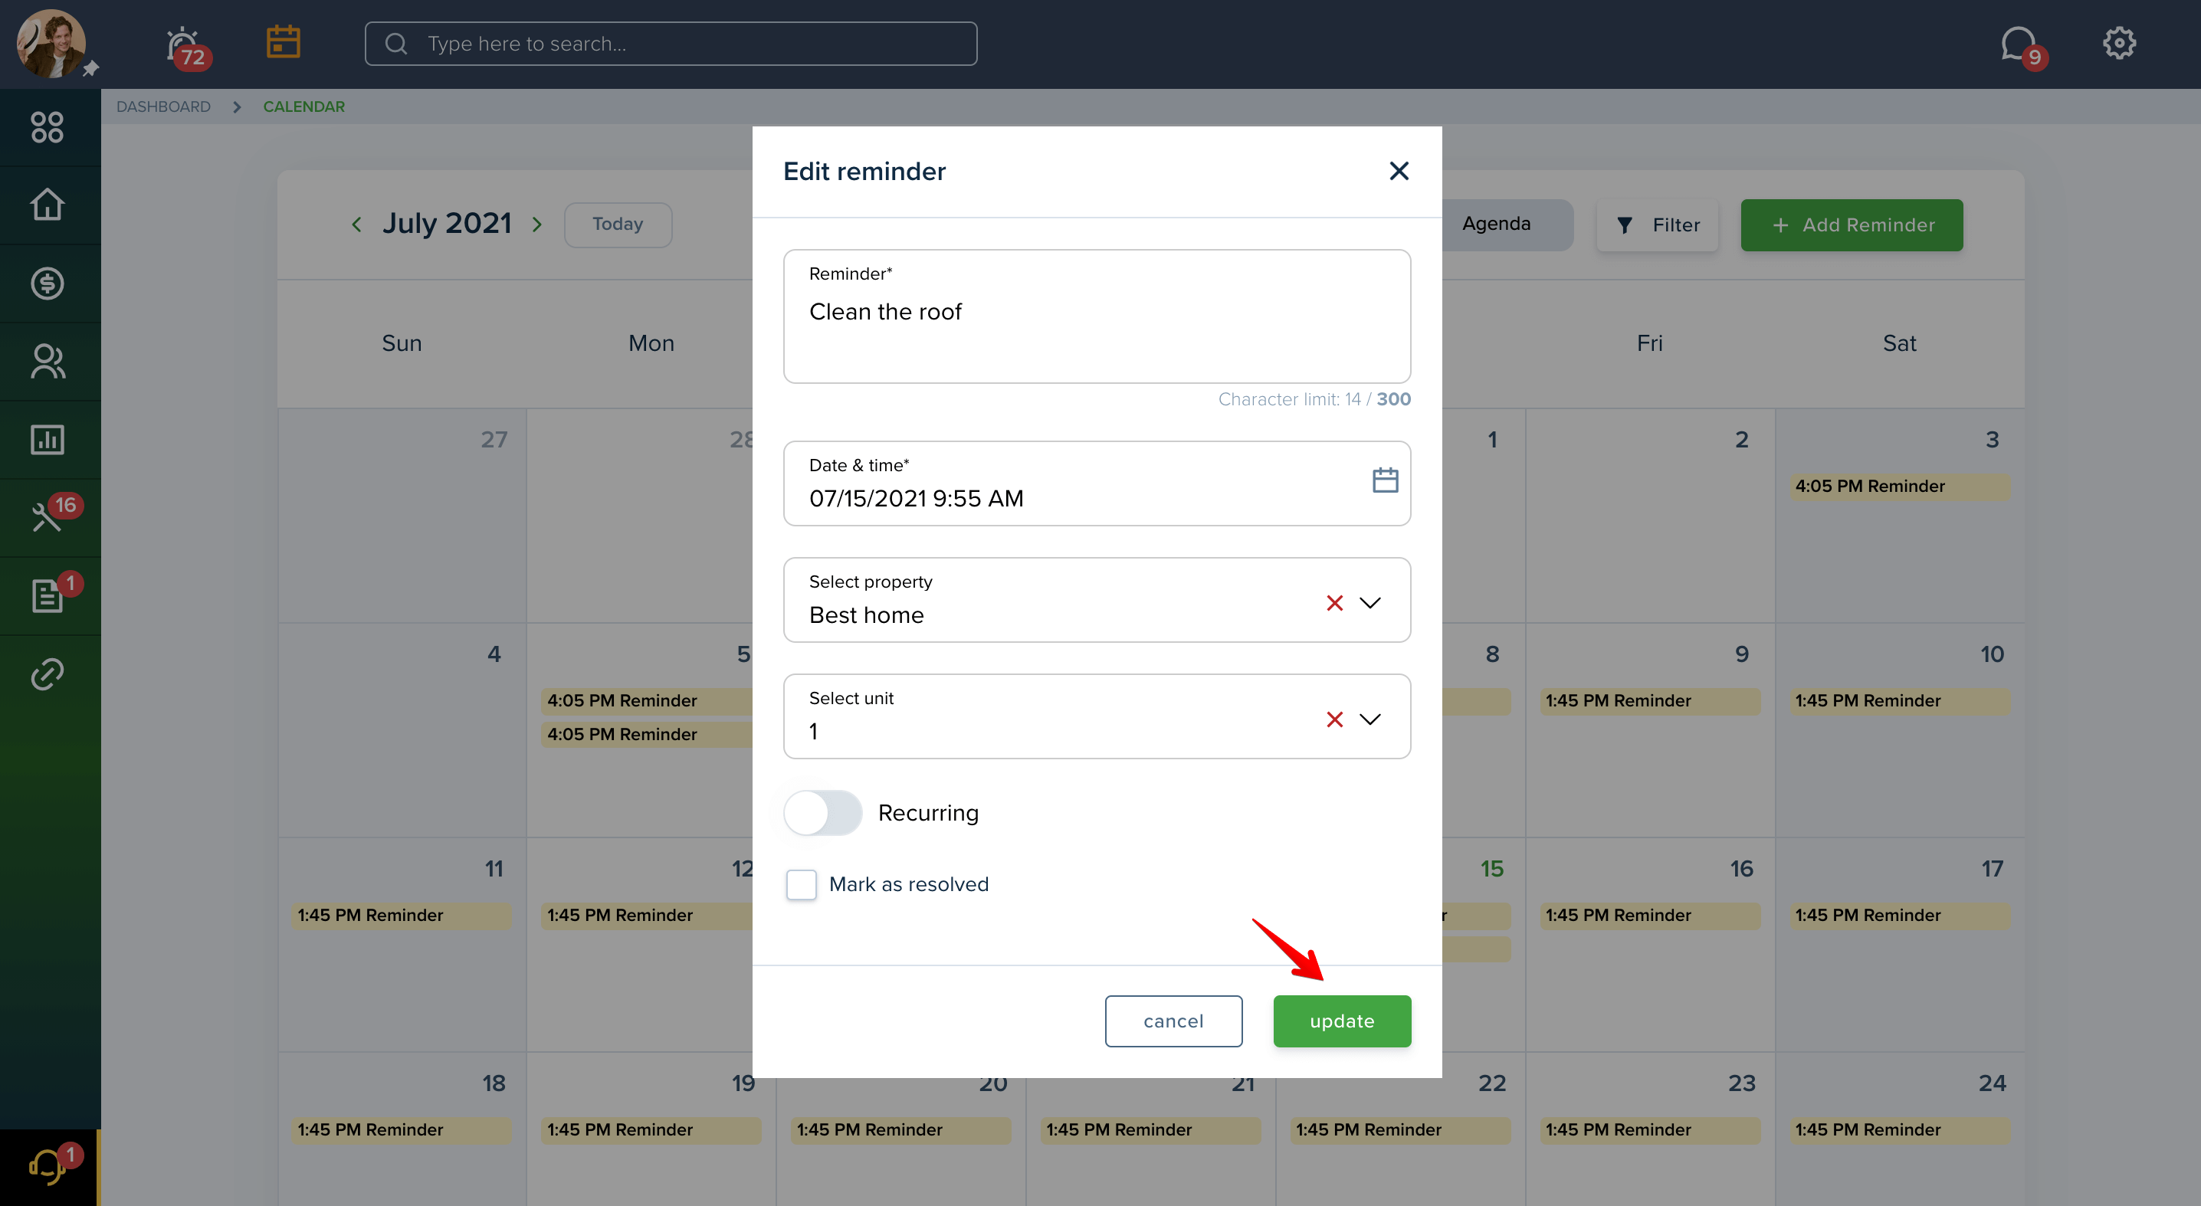
Task: Toggle the Recurring switch
Action: click(823, 813)
